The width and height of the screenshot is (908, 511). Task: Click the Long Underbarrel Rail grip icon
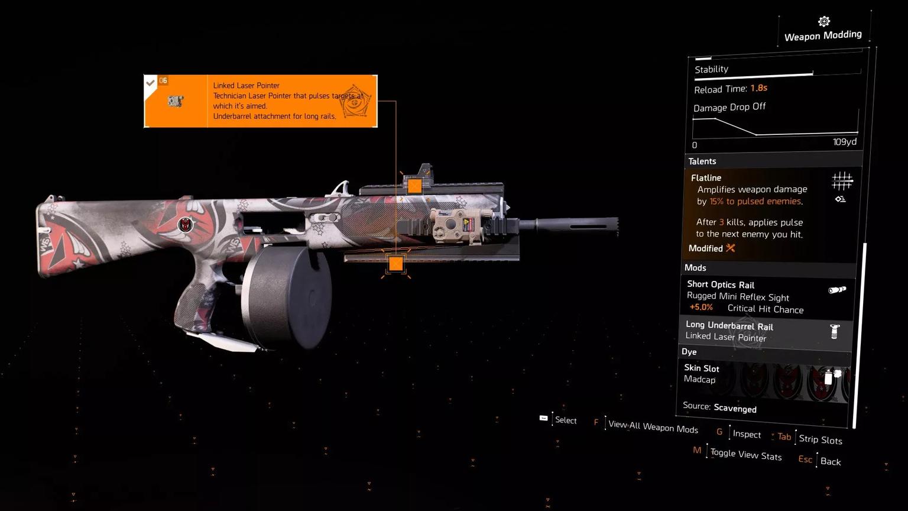(x=835, y=331)
